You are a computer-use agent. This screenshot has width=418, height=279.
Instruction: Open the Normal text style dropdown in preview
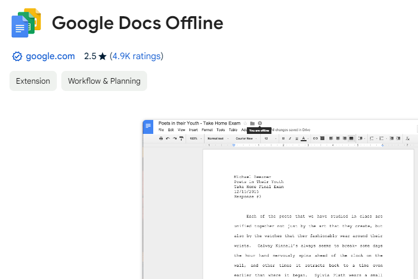tap(218, 138)
